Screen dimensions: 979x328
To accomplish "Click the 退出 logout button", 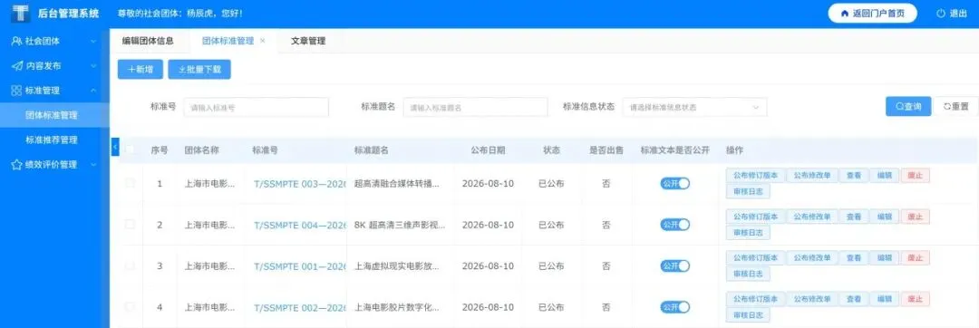I will pos(952,13).
